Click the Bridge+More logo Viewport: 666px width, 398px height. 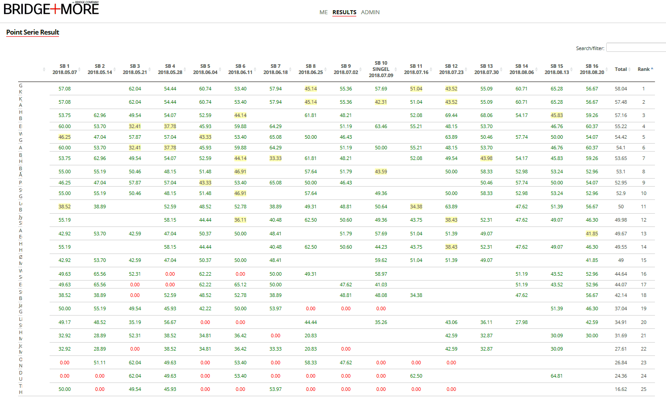tap(51, 8)
